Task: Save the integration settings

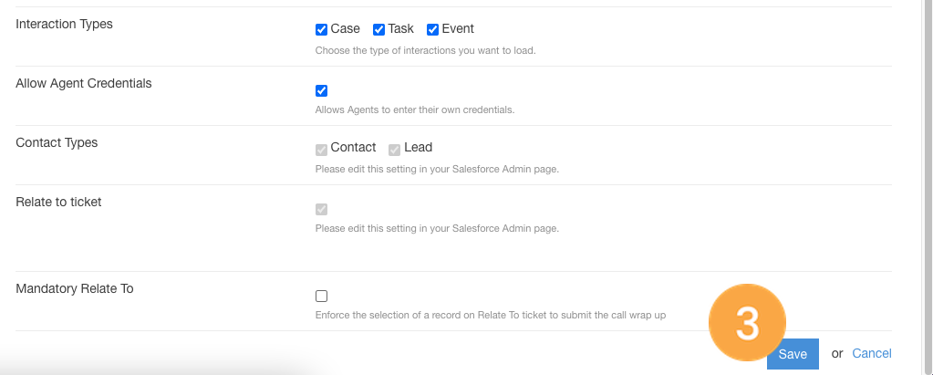Action: tap(793, 354)
